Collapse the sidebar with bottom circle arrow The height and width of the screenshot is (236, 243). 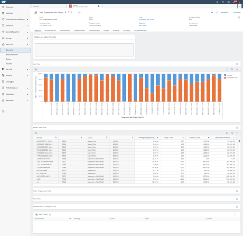[3, 111]
